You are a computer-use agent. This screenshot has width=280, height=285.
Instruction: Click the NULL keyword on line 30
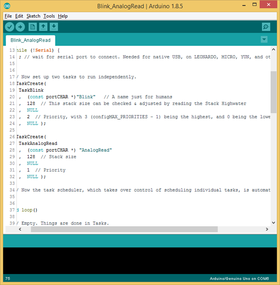coord(33,163)
